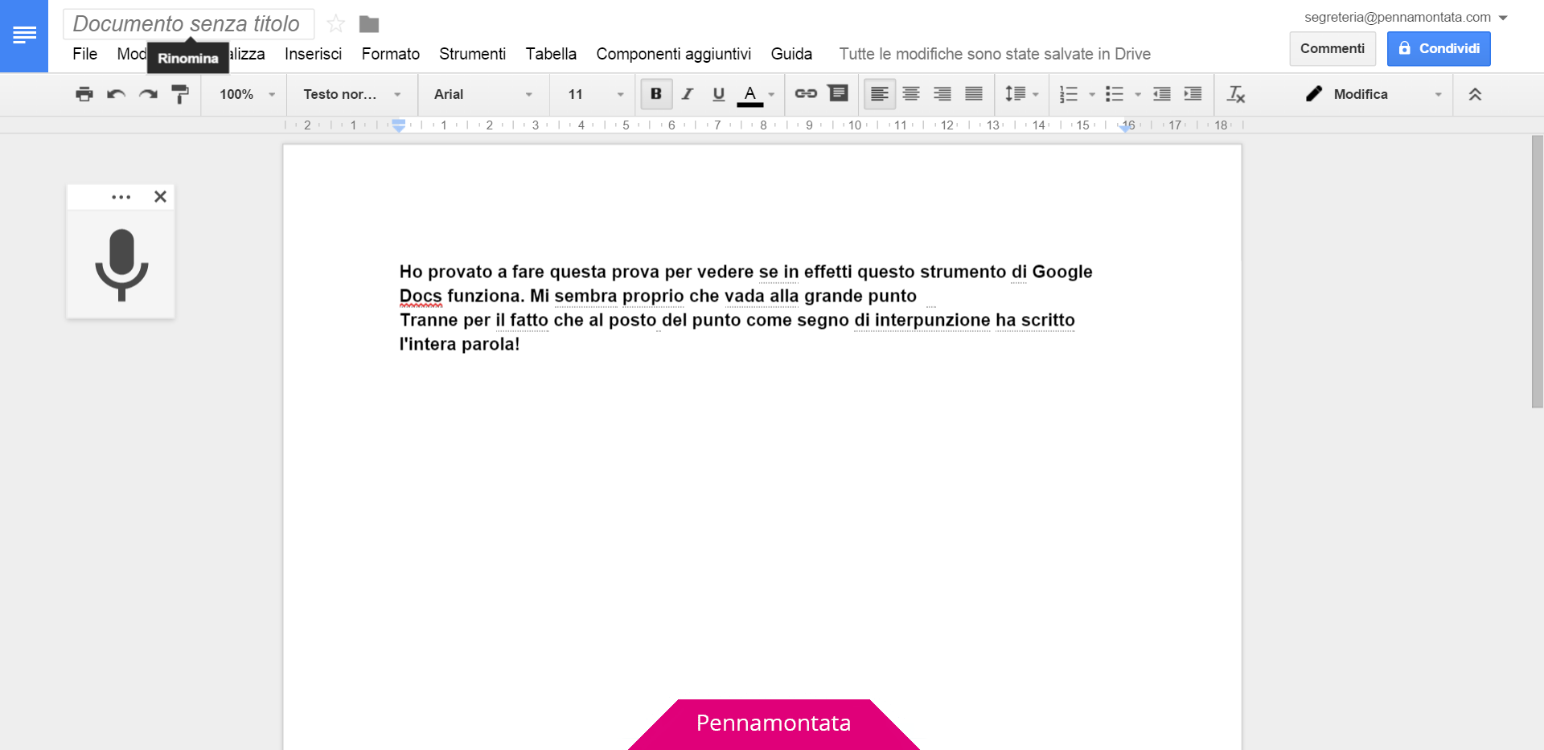Open the text color picker
1544x750 pixels.
pyautogui.click(x=749, y=94)
